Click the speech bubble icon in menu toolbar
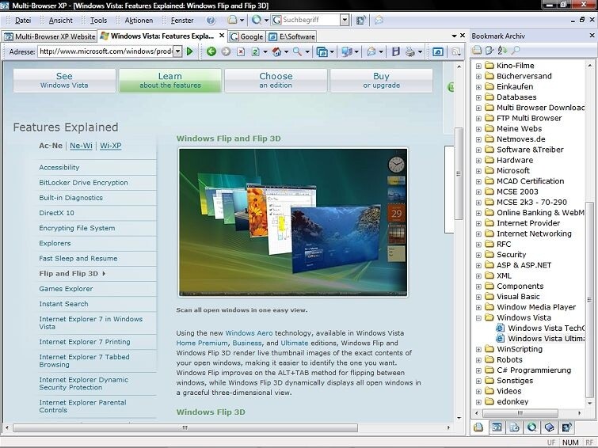The image size is (598, 448). coord(379,20)
